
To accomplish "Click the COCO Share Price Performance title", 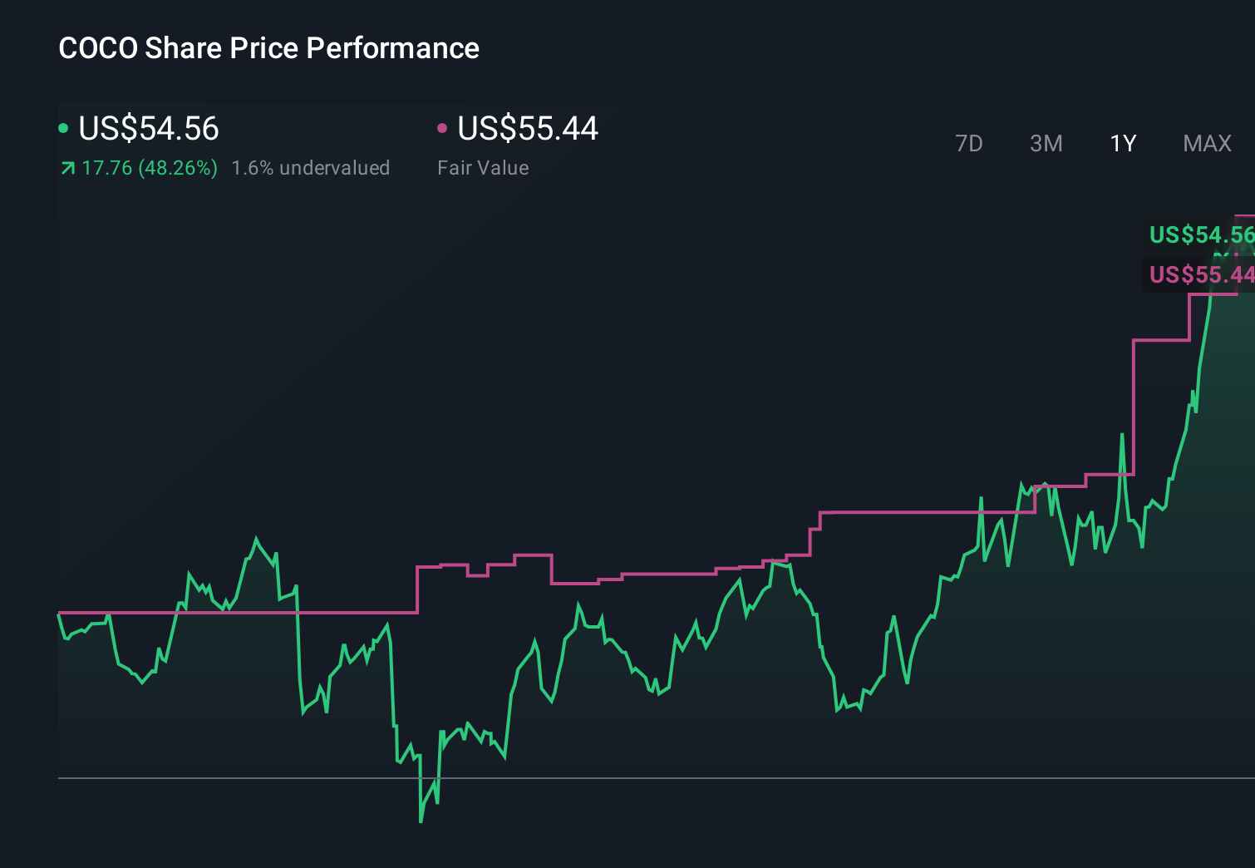I will coord(268,48).
